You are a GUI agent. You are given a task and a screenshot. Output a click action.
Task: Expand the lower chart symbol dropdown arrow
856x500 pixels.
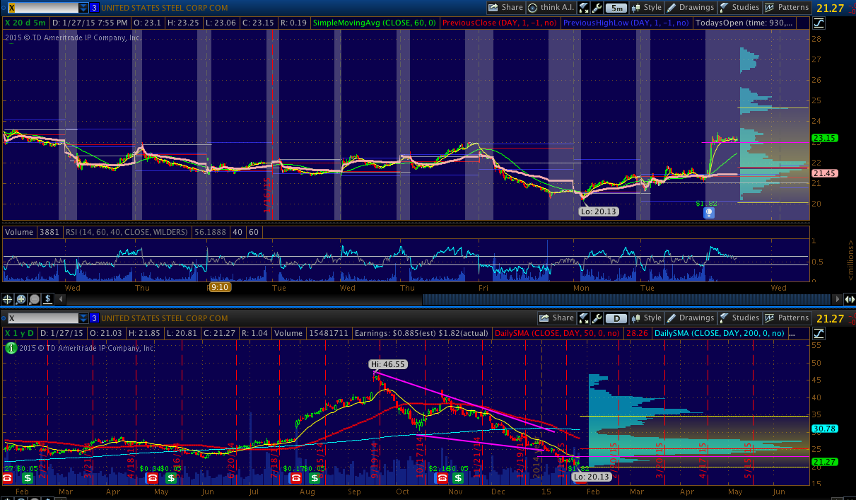click(x=83, y=318)
